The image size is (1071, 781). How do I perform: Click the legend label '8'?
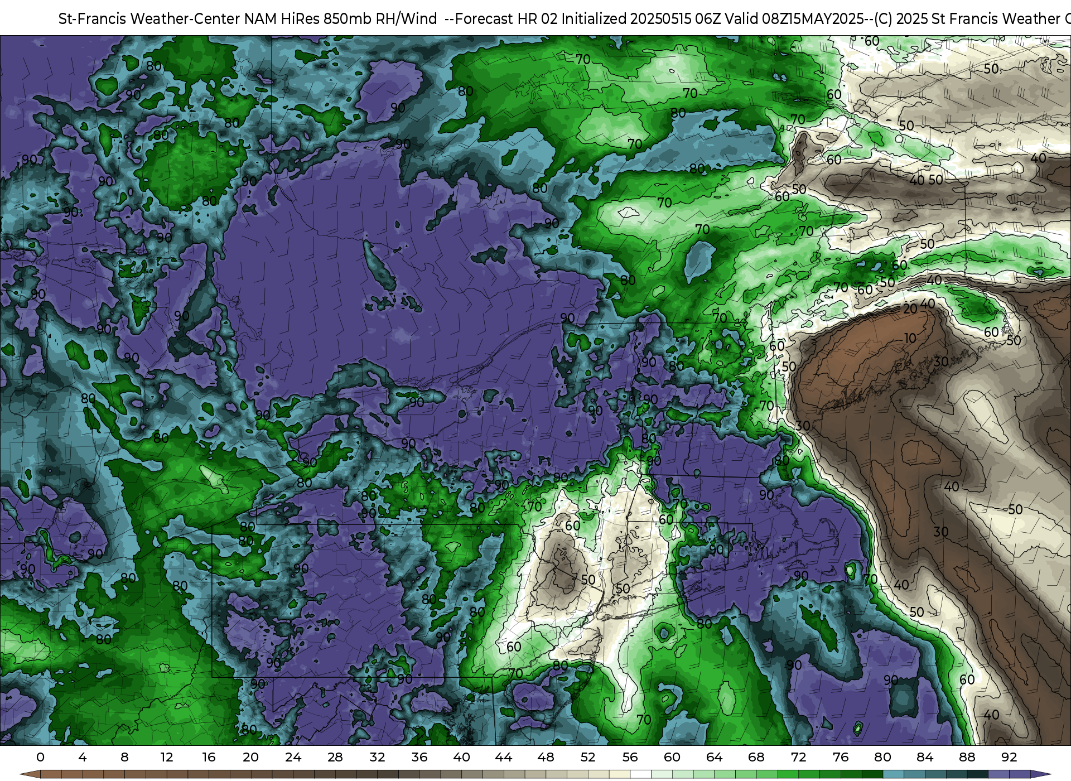pyautogui.click(x=124, y=757)
